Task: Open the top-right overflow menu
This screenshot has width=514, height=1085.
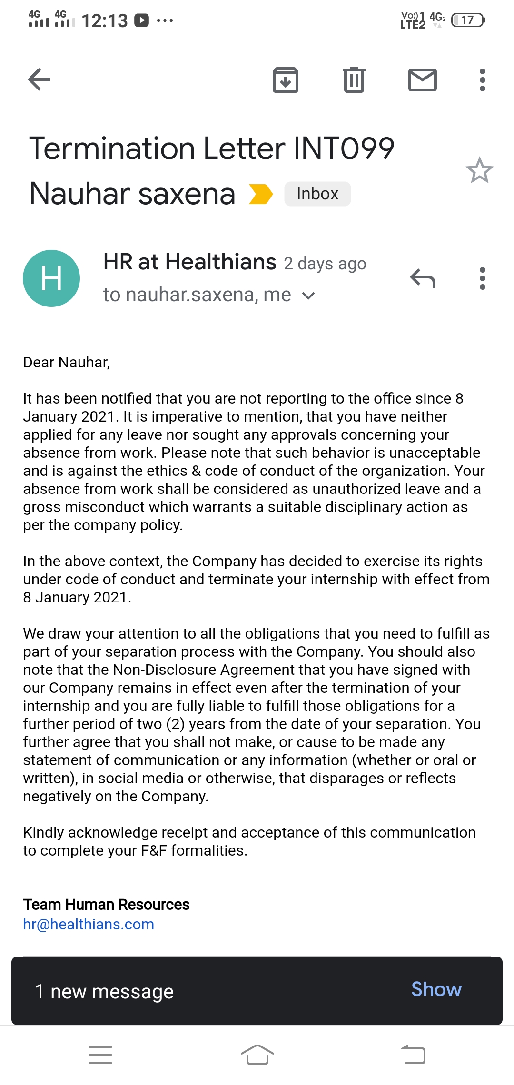Action: pyautogui.click(x=482, y=79)
